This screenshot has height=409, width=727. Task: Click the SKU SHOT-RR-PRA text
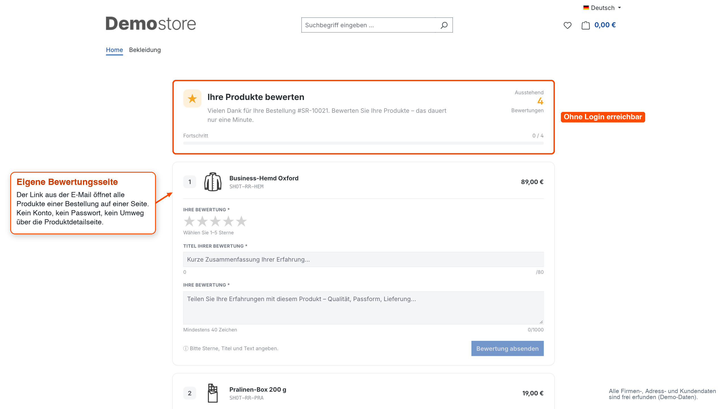click(246, 398)
